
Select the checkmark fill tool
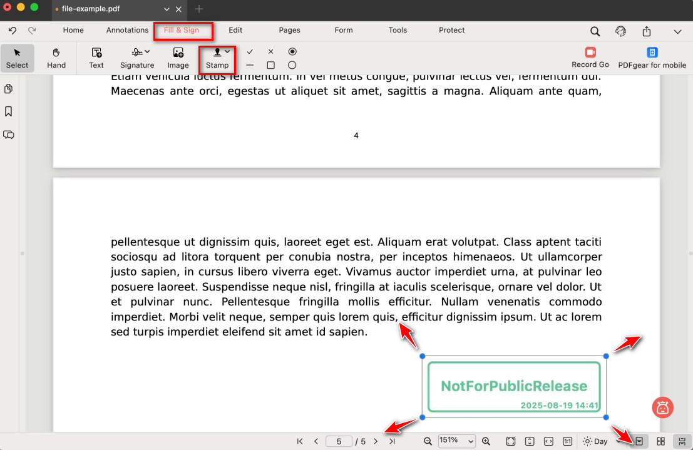click(250, 51)
